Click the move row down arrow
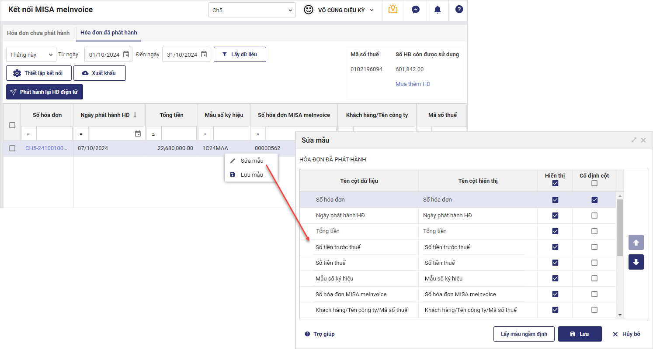The width and height of the screenshot is (653, 349). click(636, 262)
